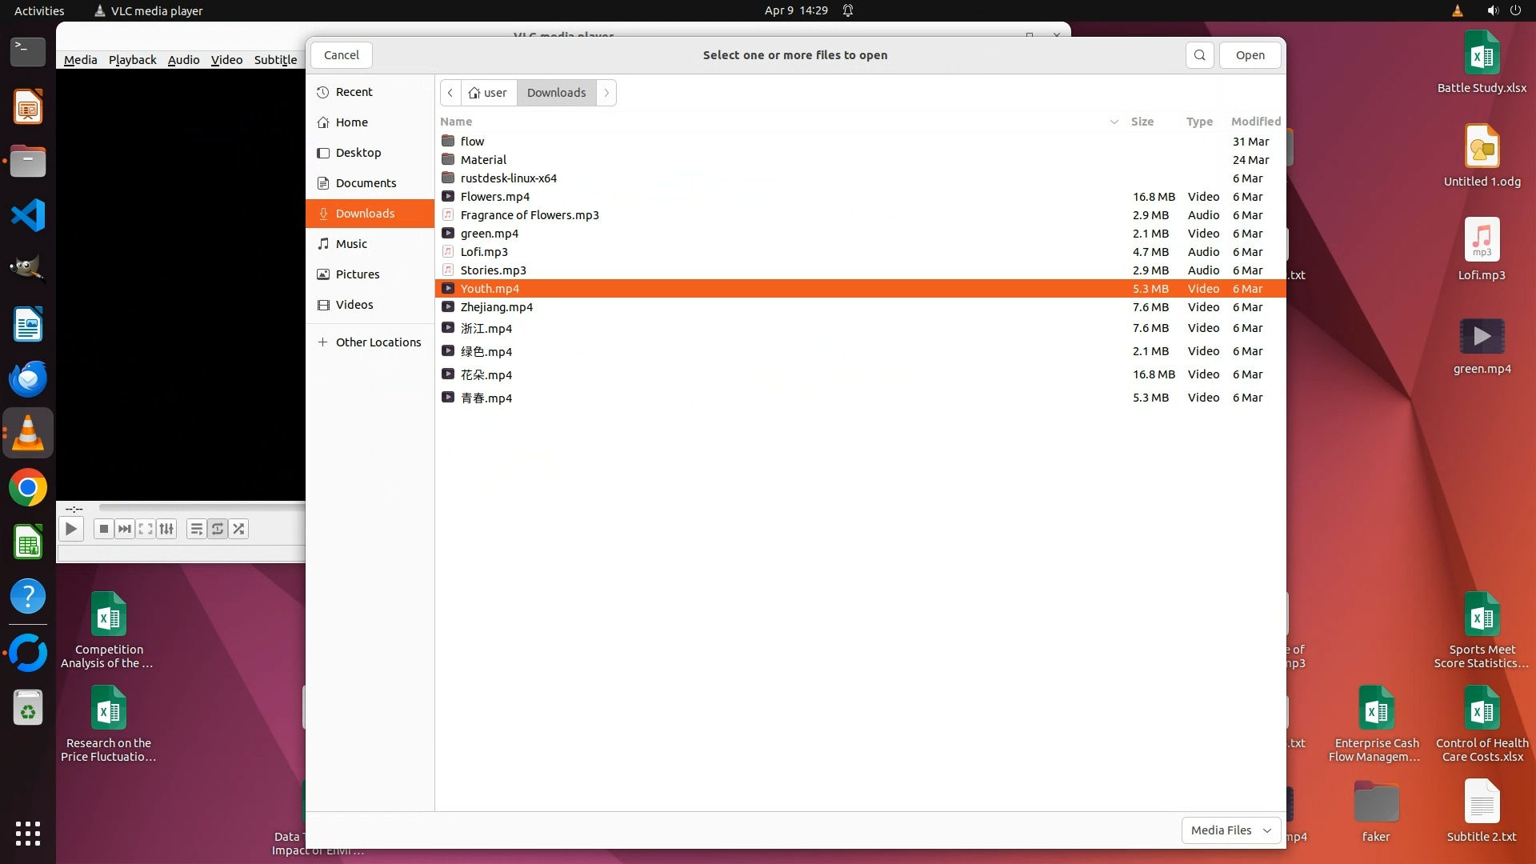Toggle fullscreen video button

146,529
